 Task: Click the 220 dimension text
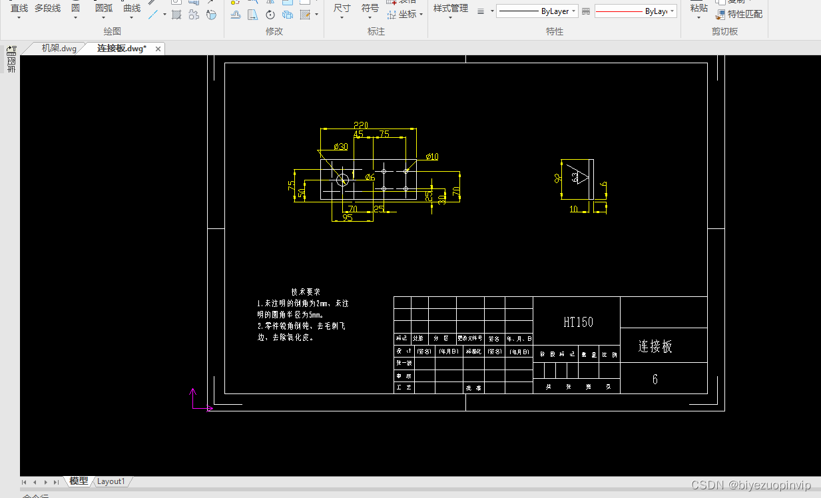point(360,125)
